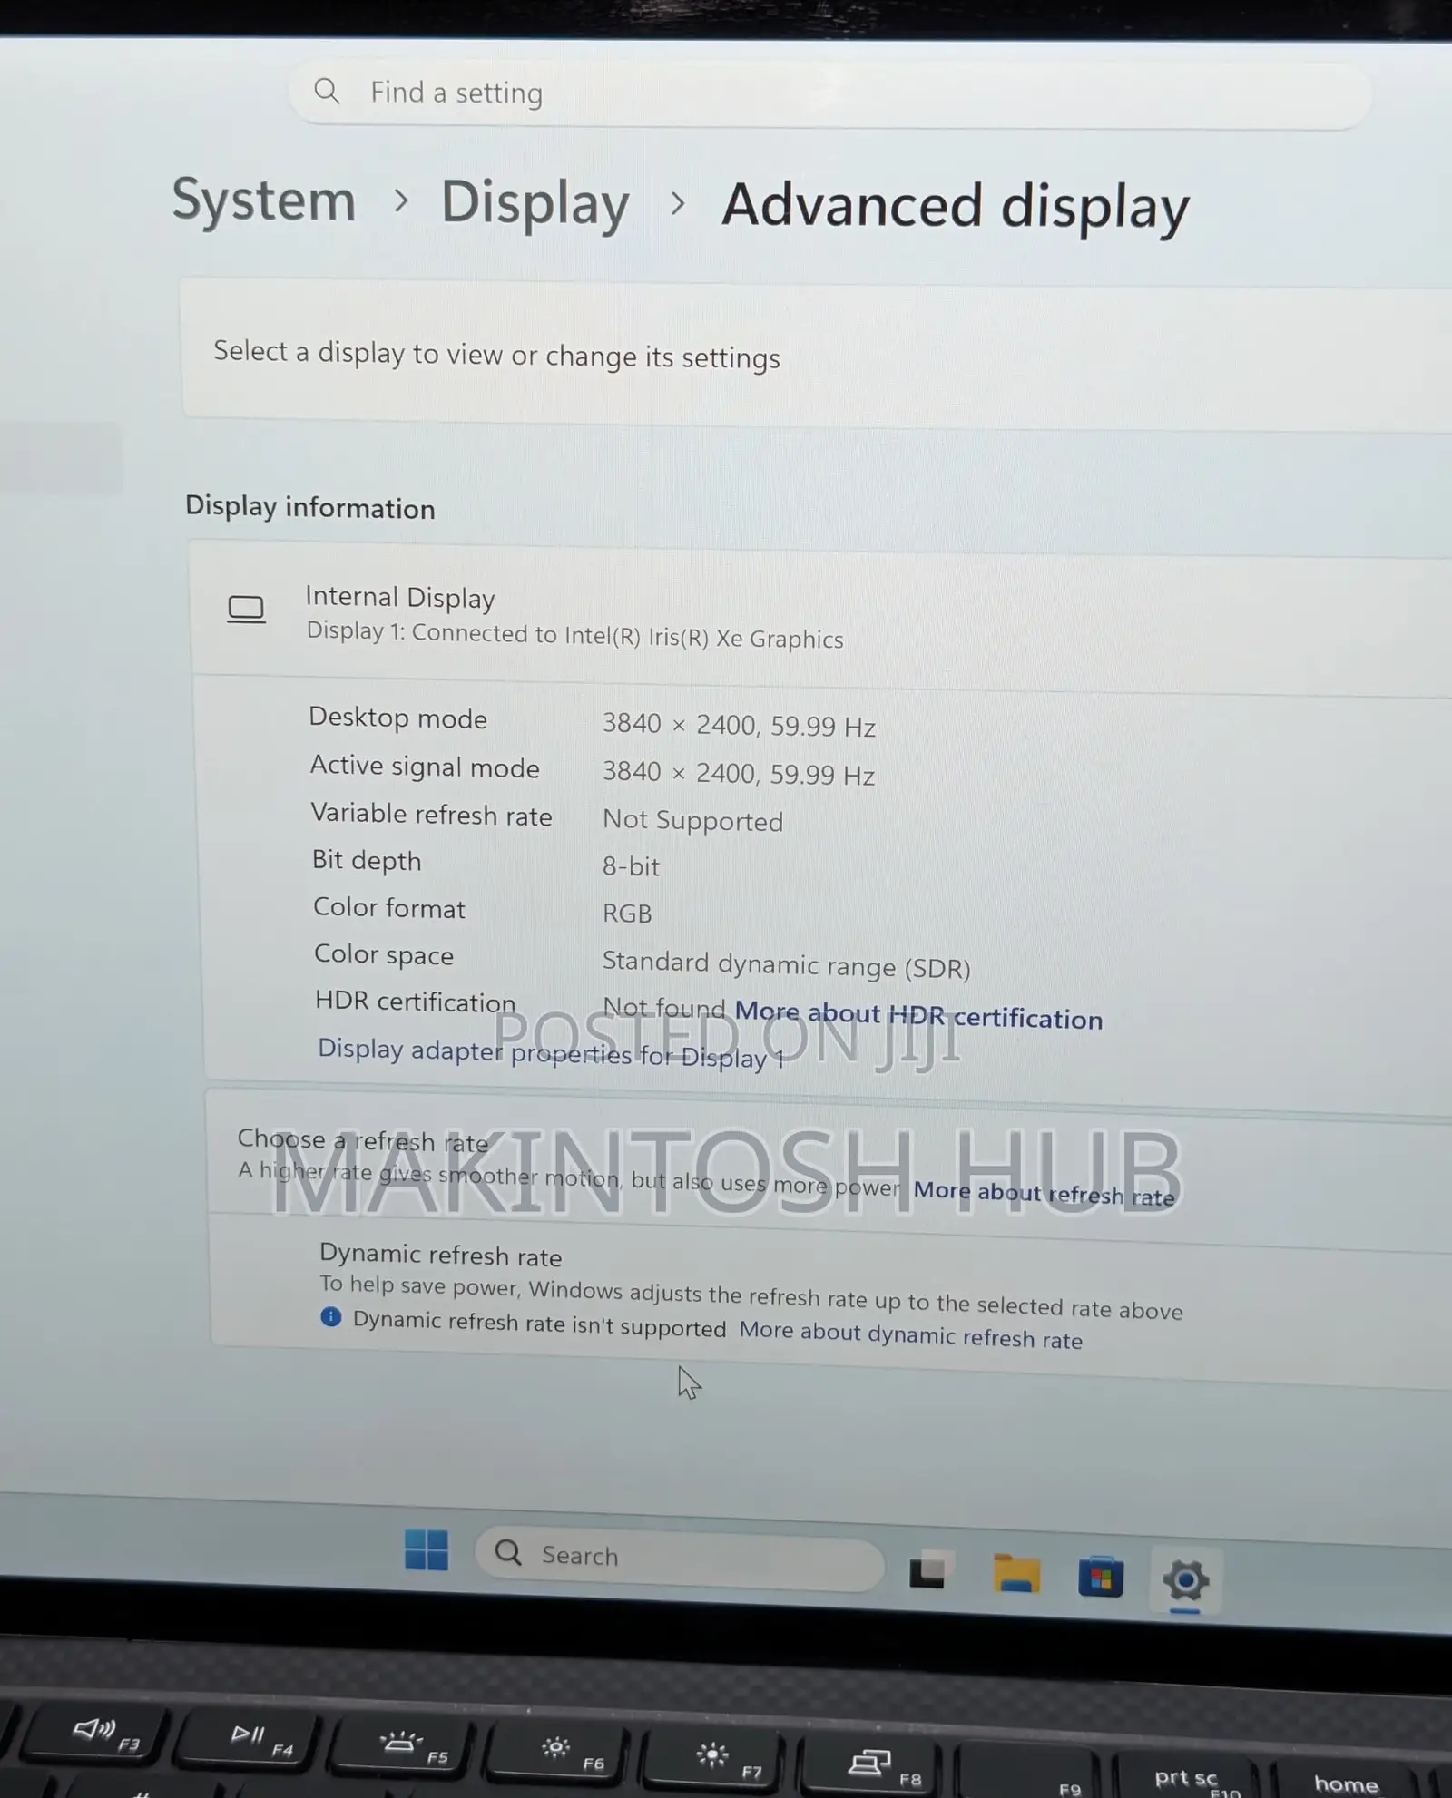Click the Active signal mode value

click(x=739, y=773)
